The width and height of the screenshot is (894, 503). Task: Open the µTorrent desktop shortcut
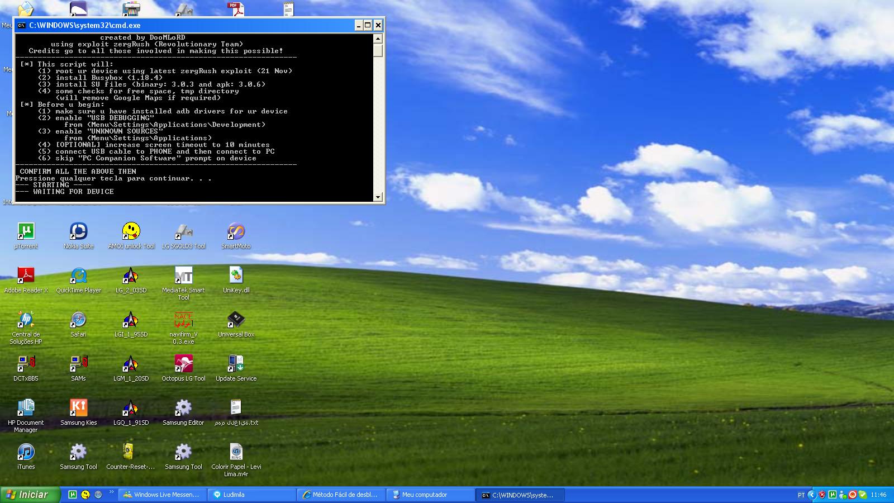(26, 235)
